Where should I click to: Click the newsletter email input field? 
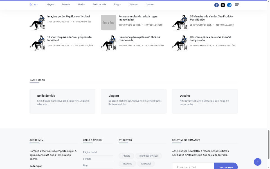pos(193,167)
